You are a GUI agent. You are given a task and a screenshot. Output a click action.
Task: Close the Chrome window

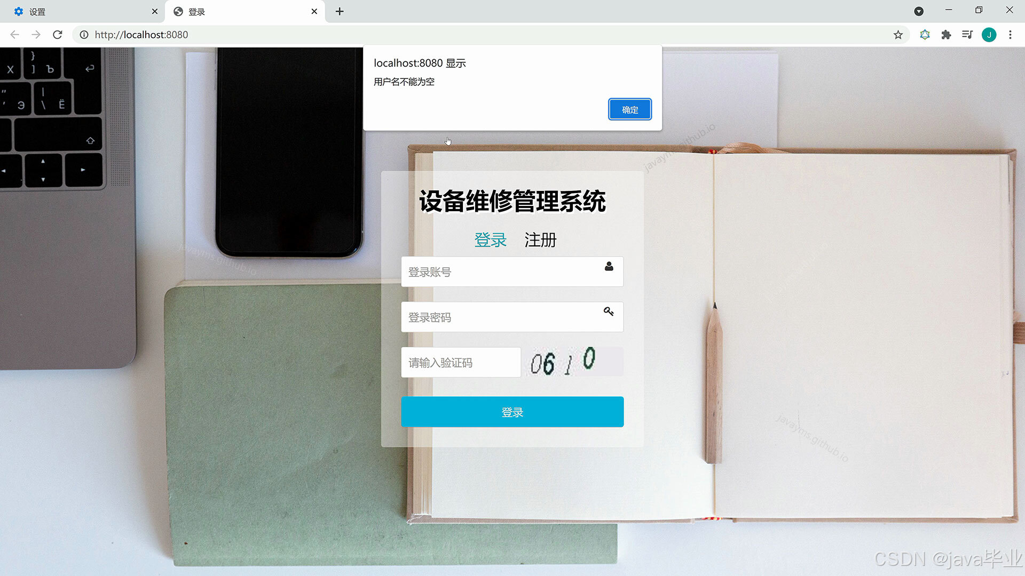pyautogui.click(x=1009, y=10)
